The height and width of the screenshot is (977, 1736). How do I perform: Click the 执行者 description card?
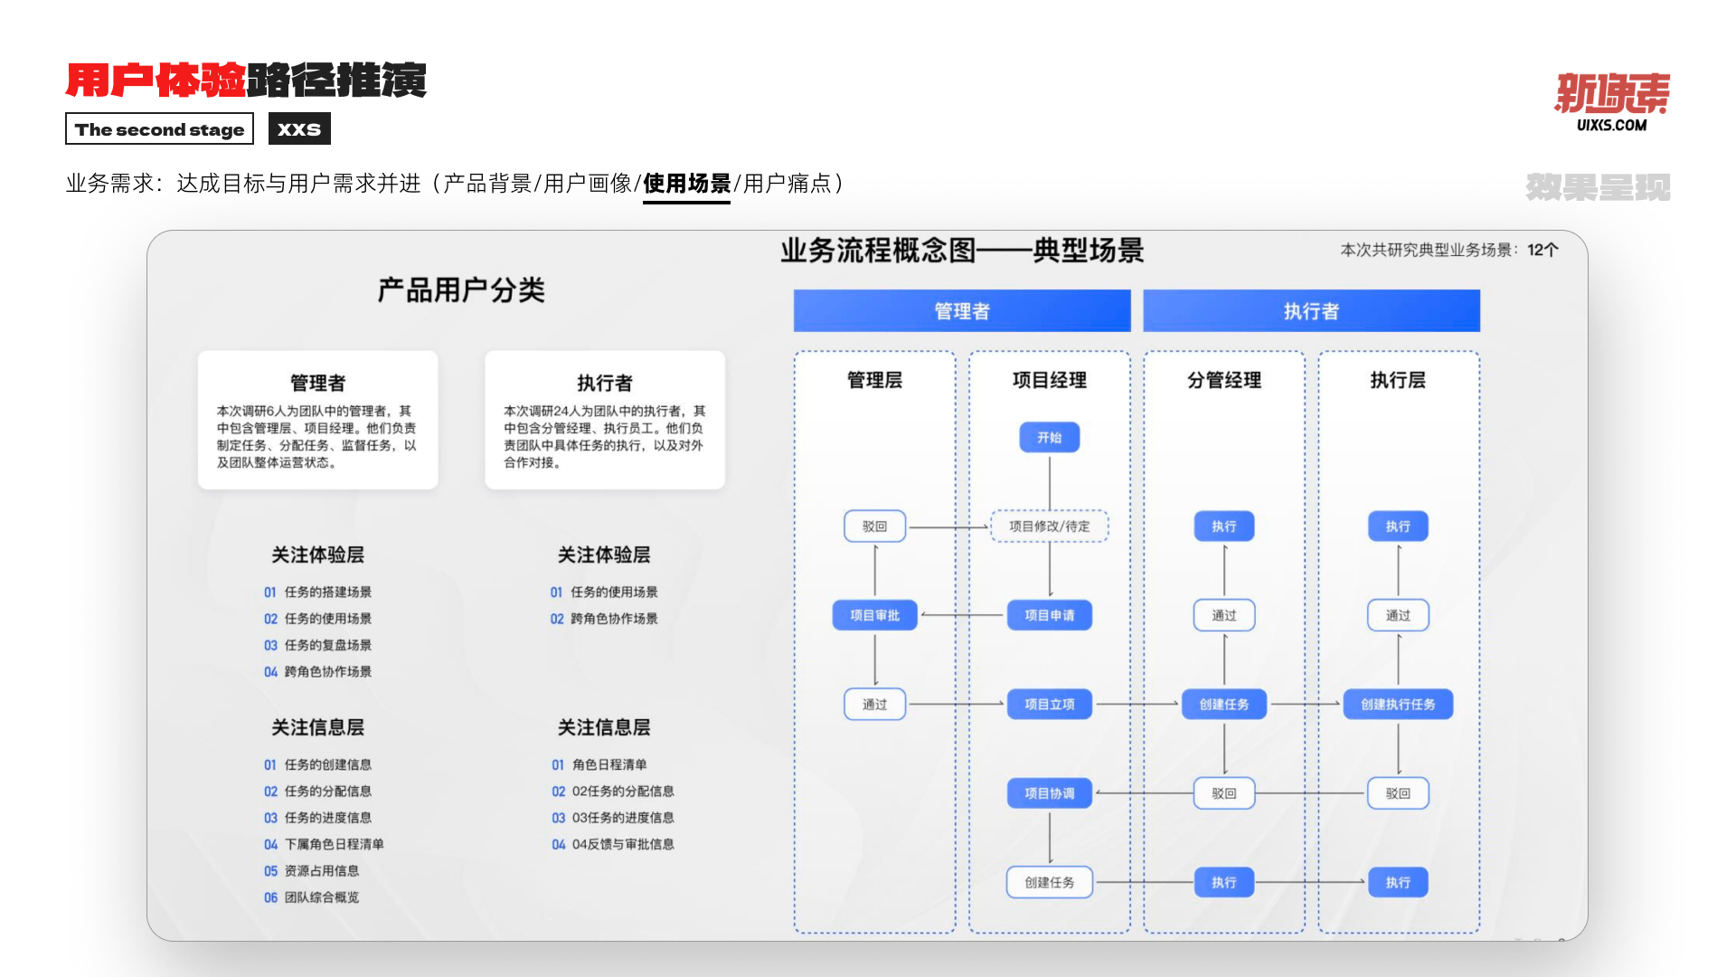click(x=604, y=421)
